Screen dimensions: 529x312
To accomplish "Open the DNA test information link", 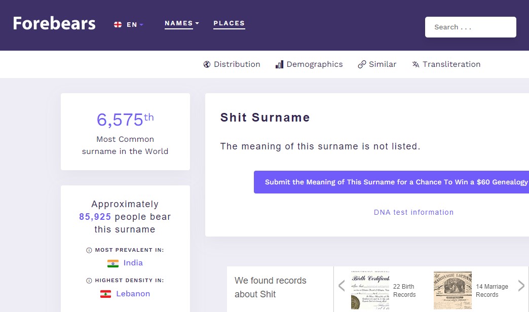I will pyautogui.click(x=413, y=212).
